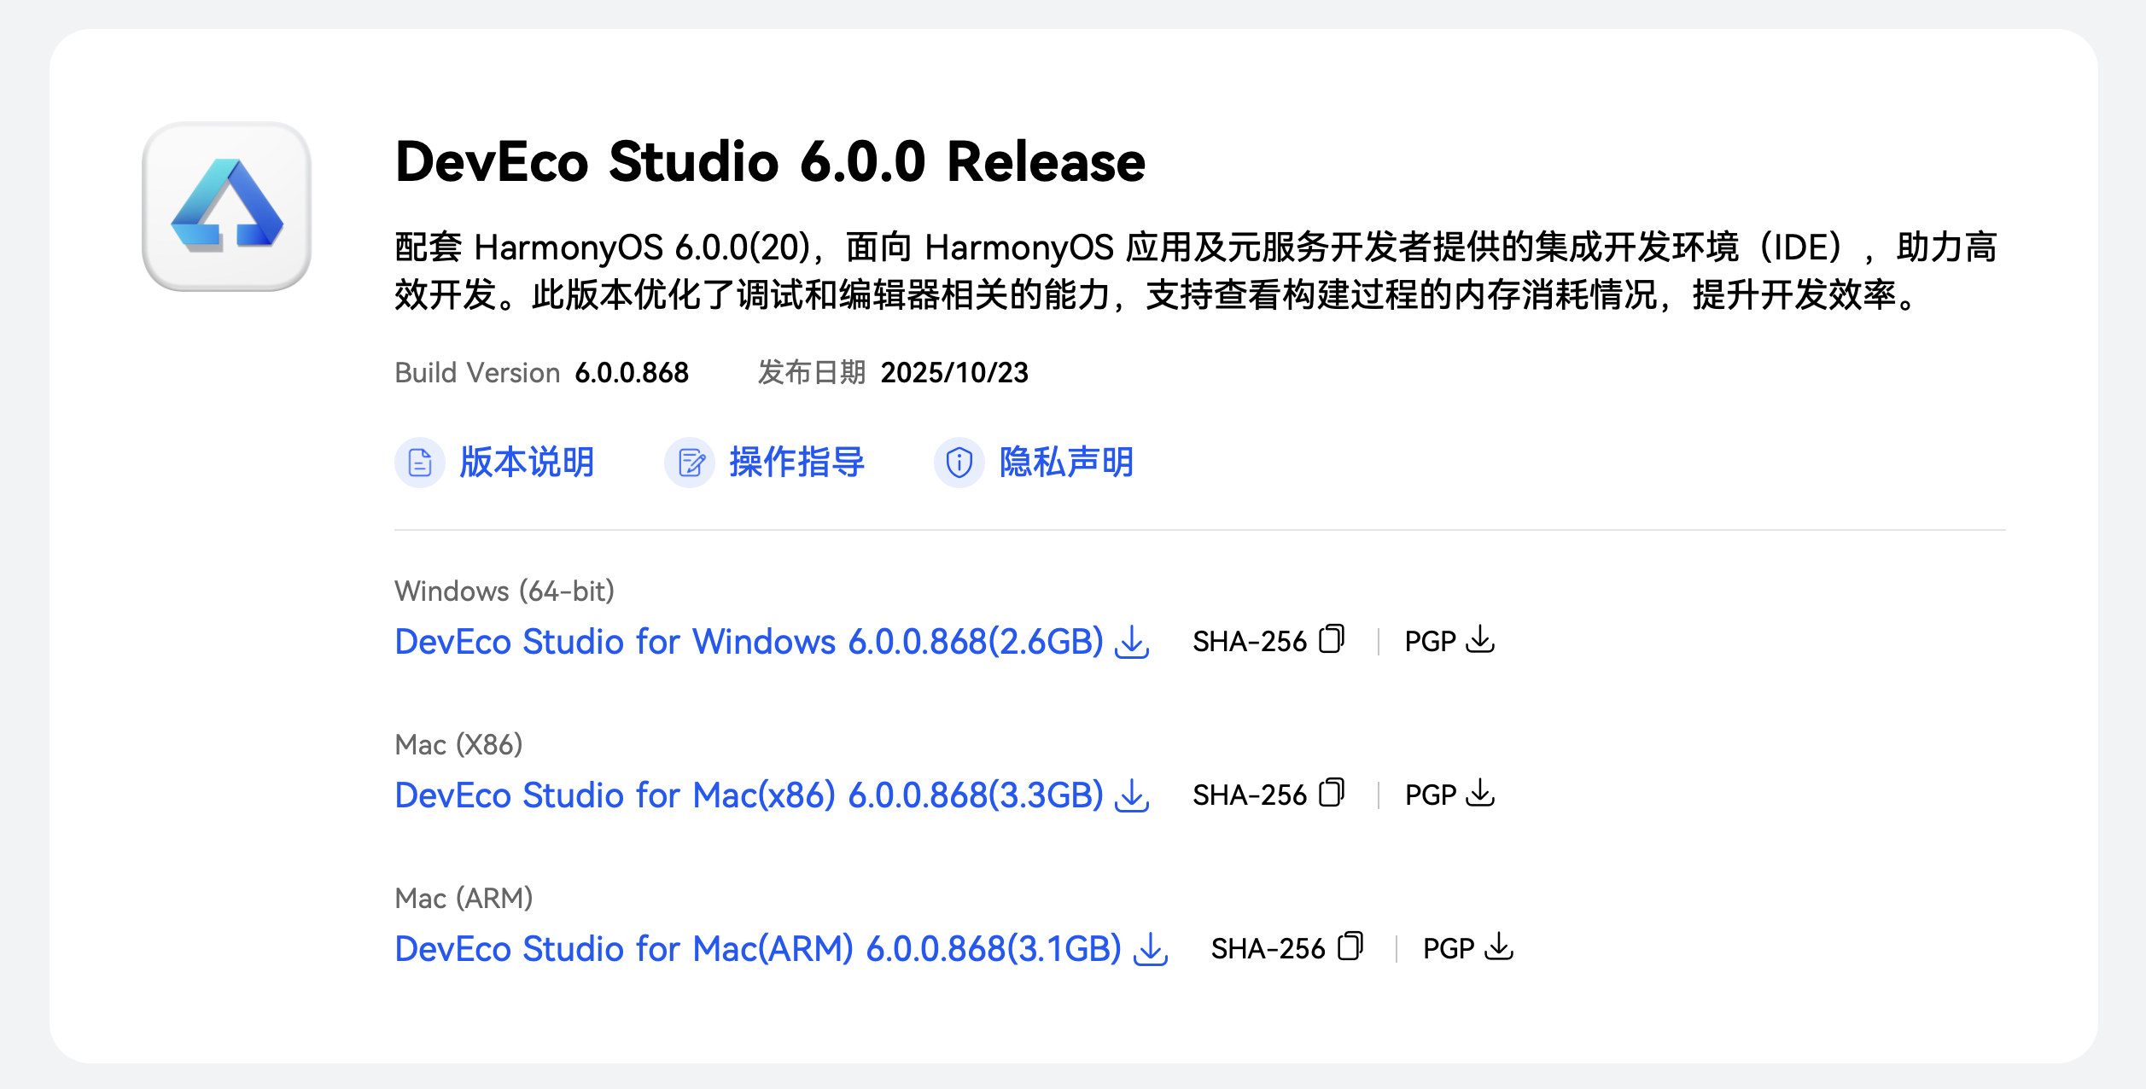Open the 操作指导 link
This screenshot has height=1089, width=2146.
796,463
